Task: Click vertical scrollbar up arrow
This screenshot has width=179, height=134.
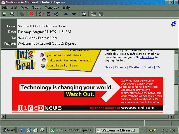Action: (x=176, y=52)
